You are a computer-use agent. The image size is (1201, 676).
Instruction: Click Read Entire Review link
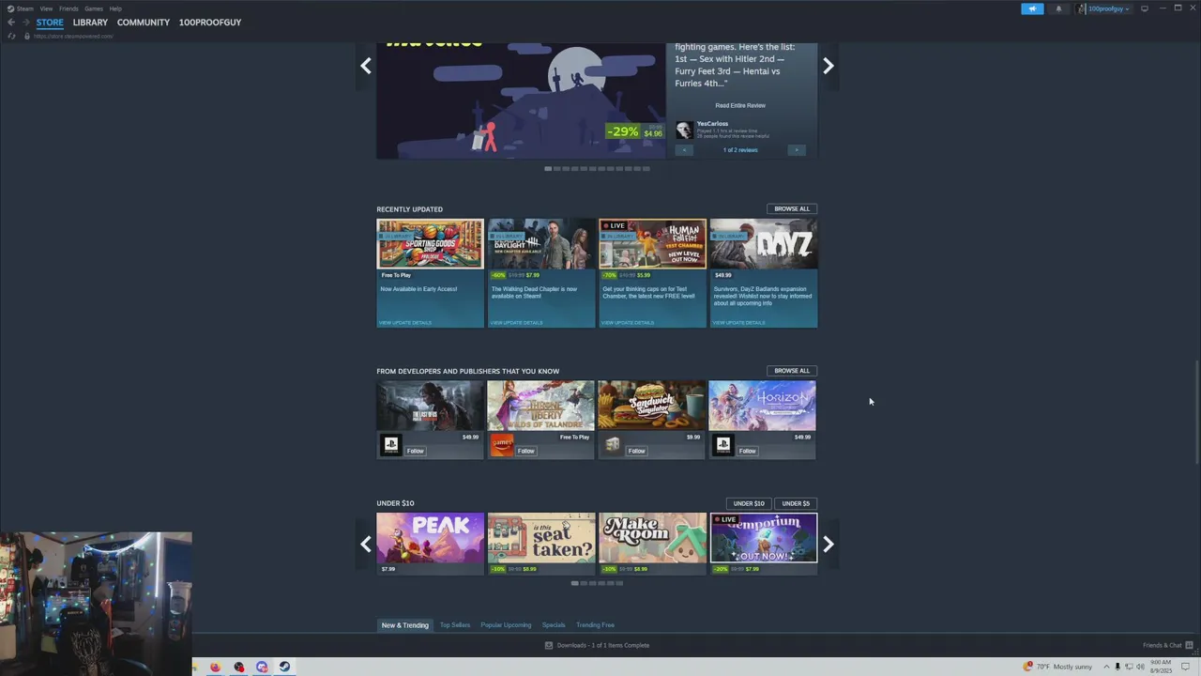coord(740,105)
